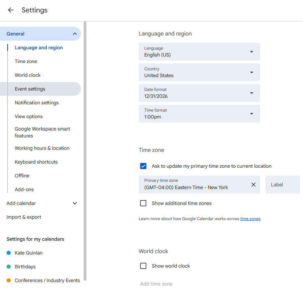Click the orange Conferences color dot
The image size is (303, 290).
click(9, 280)
